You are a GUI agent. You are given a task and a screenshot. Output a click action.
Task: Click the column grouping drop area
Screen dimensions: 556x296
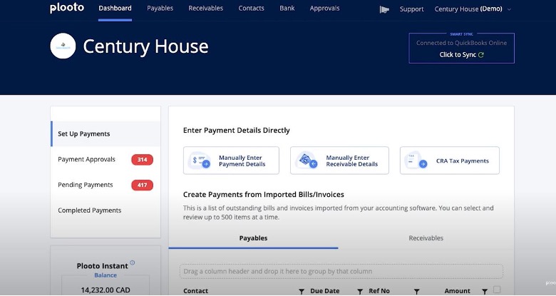(x=341, y=272)
